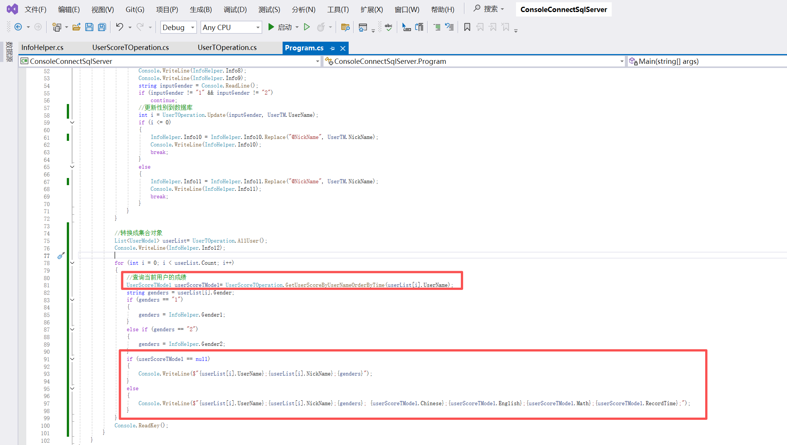The width and height of the screenshot is (787, 445).
Task: Toggle a bookmark on the current line
Action: [x=467, y=27]
